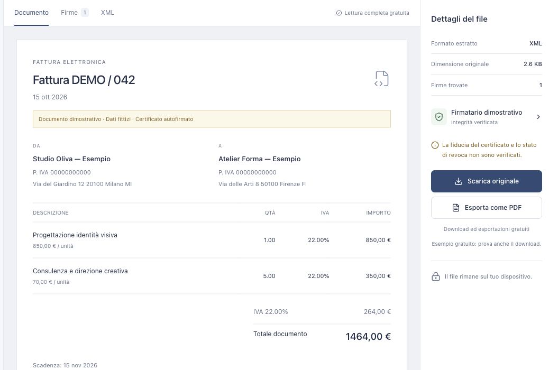Expand the Firmatario dimostrativo chevron
Viewport: 549px width, 370px height.
[538, 117]
